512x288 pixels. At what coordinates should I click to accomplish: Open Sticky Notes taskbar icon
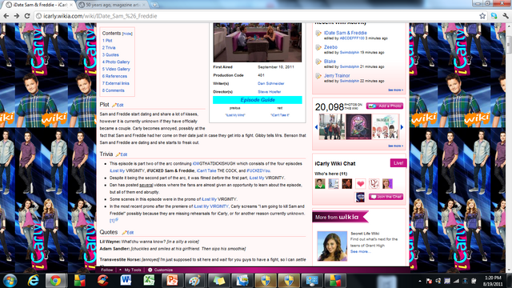(218, 281)
